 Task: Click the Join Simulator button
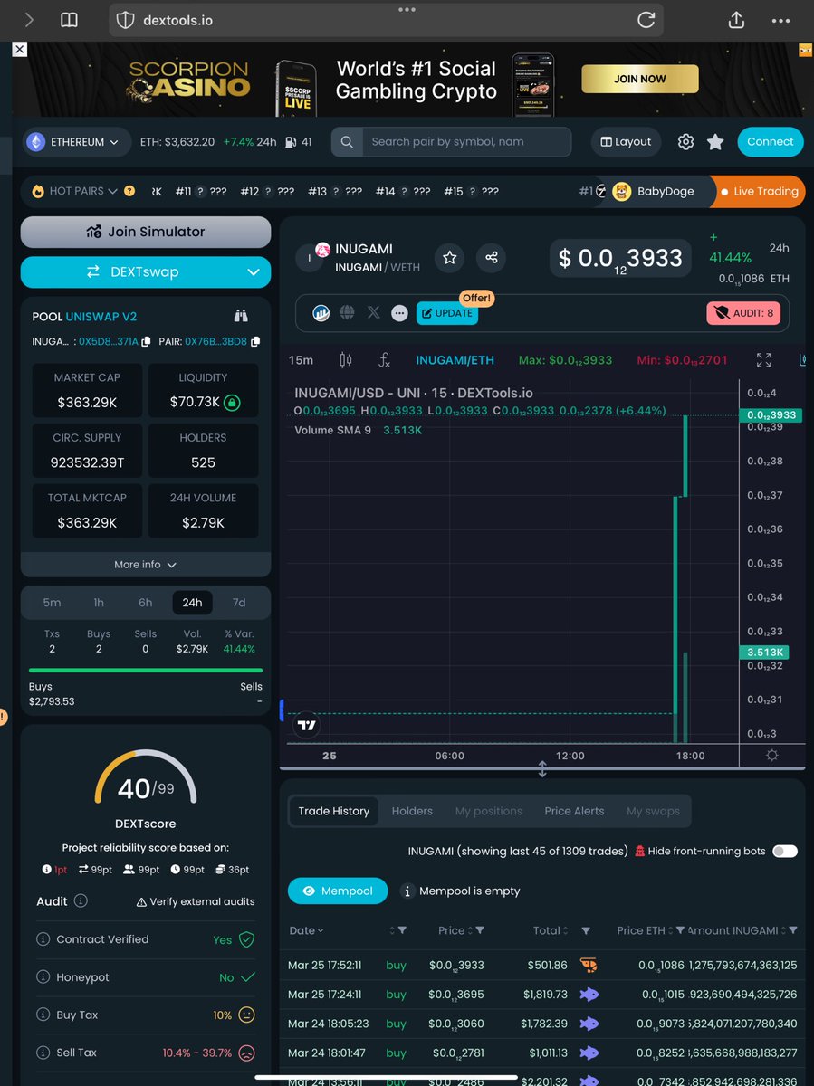pyautogui.click(x=146, y=232)
